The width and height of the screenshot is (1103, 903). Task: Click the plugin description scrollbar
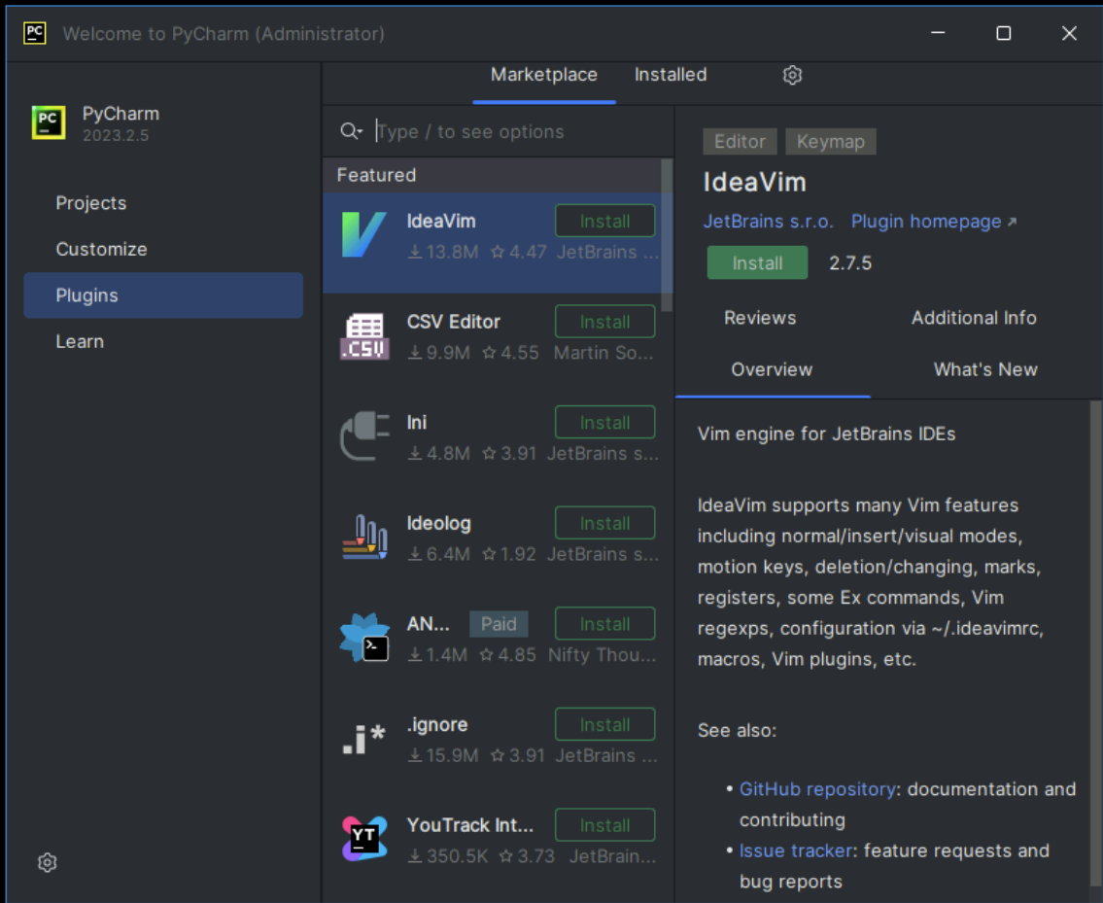click(1095, 644)
